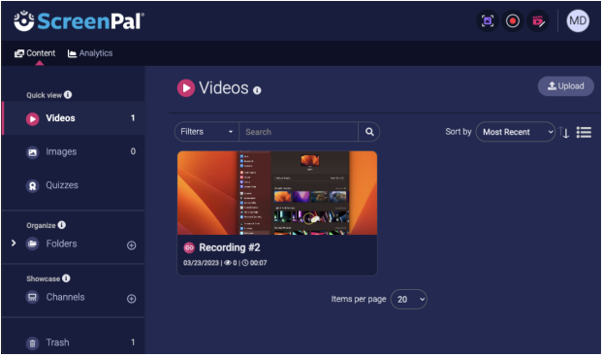
Task: Add a new folder with plus icon
Action: [x=131, y=245]
